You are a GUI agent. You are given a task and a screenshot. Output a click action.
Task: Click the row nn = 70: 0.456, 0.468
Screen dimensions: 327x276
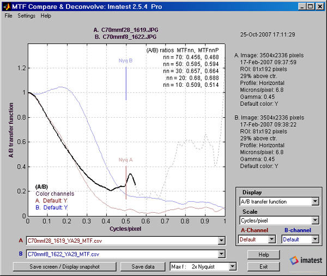point(191,57)
